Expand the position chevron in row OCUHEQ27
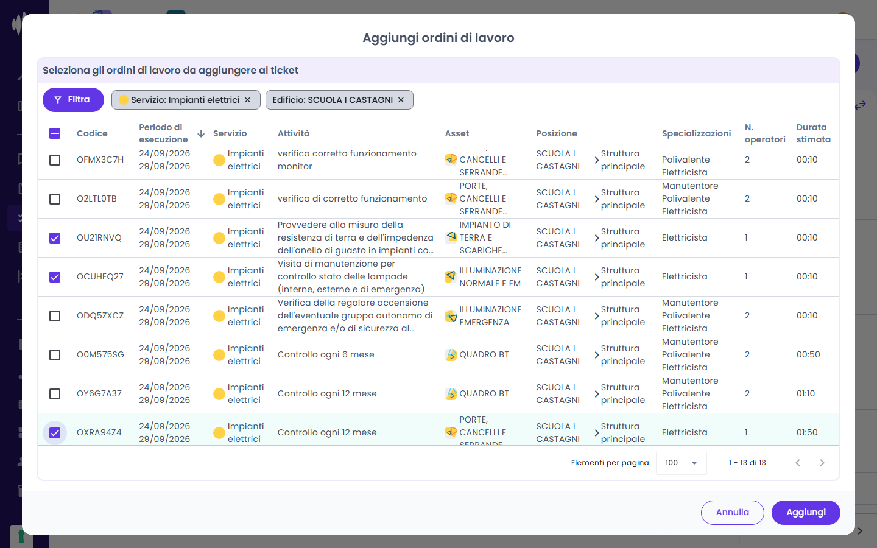Screen dimensions: 877x548 (x=596, y=277)
